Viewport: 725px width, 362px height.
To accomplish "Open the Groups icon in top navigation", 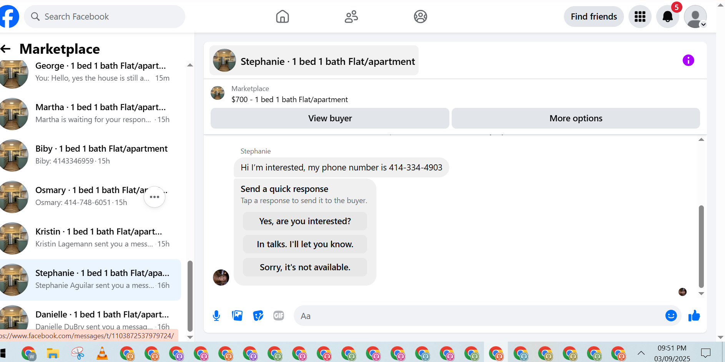I will tap(421, 17).
